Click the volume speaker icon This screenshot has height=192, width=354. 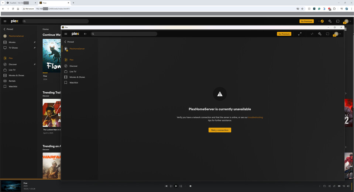click(348, 186)
